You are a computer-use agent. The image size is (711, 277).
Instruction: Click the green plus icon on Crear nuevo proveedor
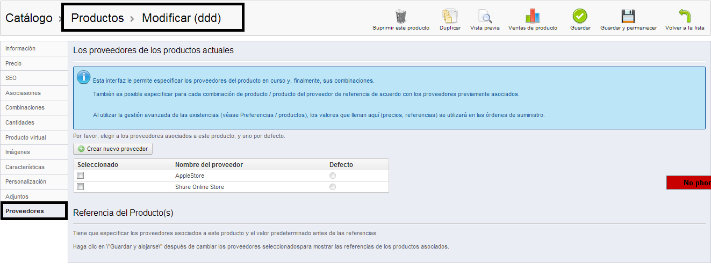pyautogui.click(x=81, y=149)
